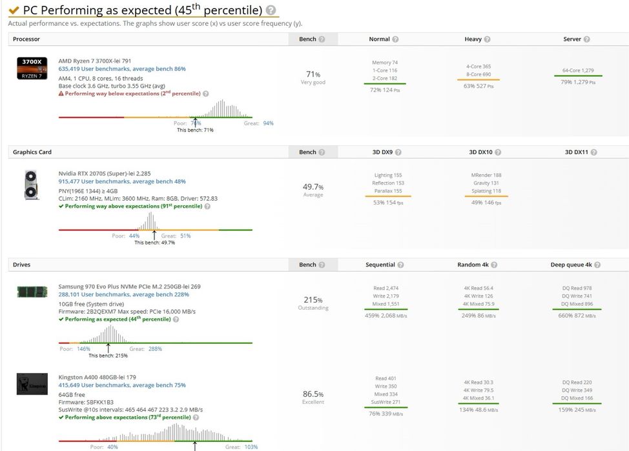Click help icon next to 3D DX9
Screen dimensions: 629x451
[x=398, y=152]
